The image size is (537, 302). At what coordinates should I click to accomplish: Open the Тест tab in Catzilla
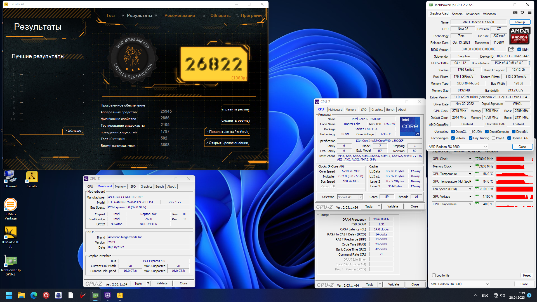pos(111,15)
